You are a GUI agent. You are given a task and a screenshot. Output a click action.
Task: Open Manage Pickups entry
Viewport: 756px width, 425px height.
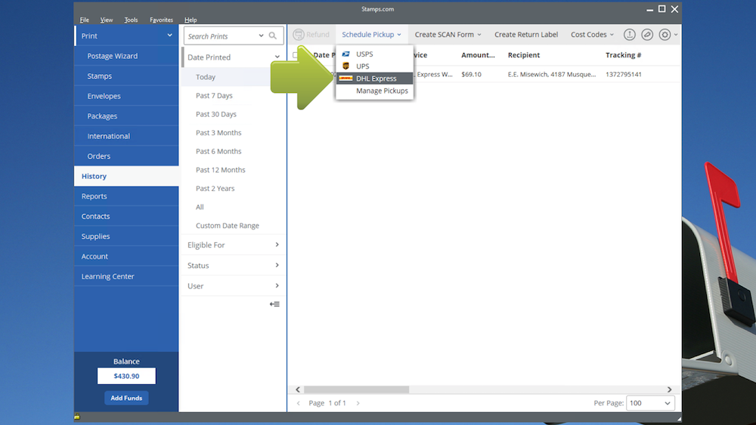pyautogui.click(x=375, y=91)
